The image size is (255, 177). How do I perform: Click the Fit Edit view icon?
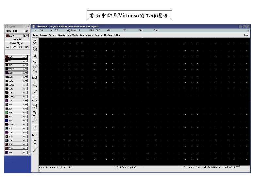tap(35, 49)
